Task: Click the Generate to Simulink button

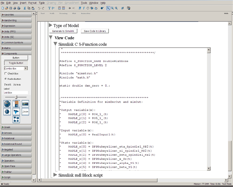Action: click(x=63, y=31)
